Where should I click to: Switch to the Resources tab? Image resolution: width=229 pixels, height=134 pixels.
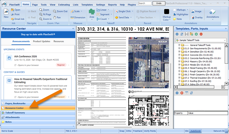tap(59, 41)
